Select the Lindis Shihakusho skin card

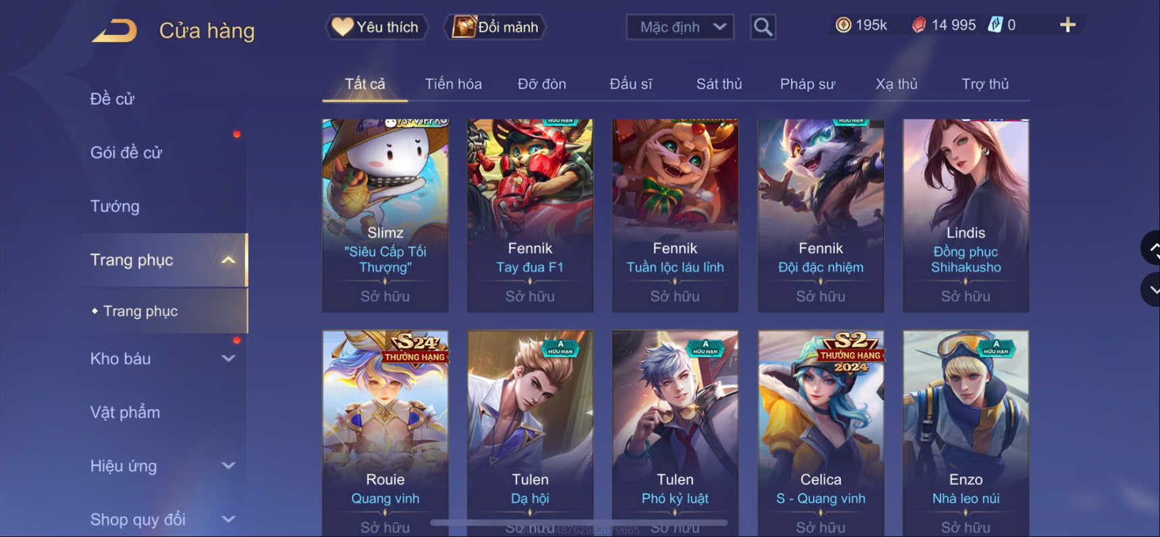tap(966, 215)
